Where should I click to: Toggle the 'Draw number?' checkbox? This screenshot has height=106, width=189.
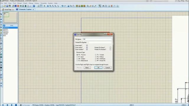point(87,49)
